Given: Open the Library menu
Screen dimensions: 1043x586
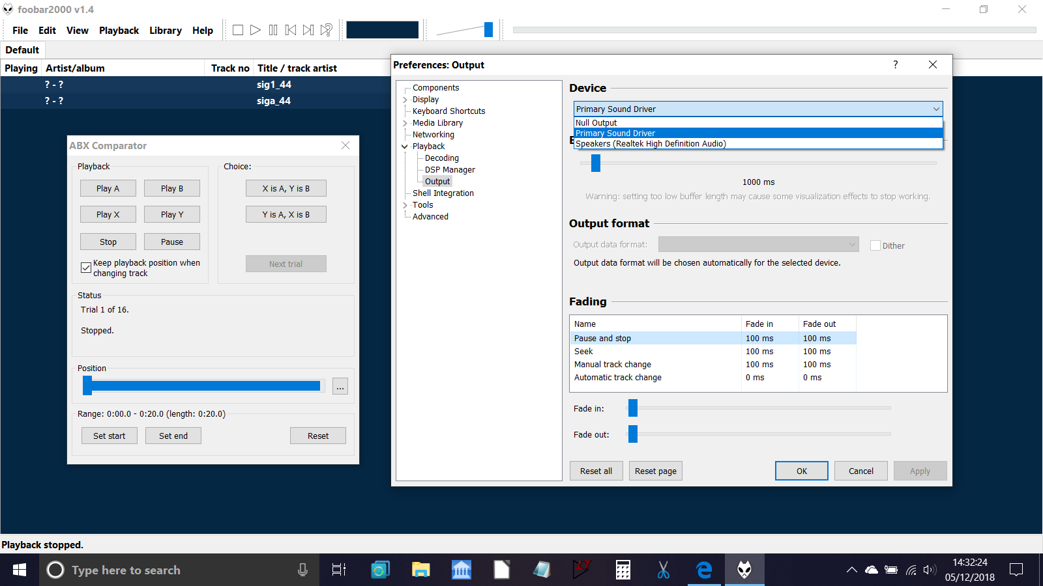Looking at the screenshot, I should coord(166,30).
